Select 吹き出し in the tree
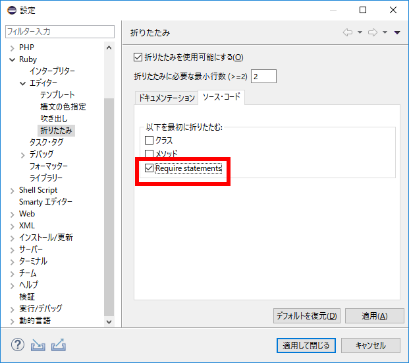 pyautogui.click(x=54, y=118)
